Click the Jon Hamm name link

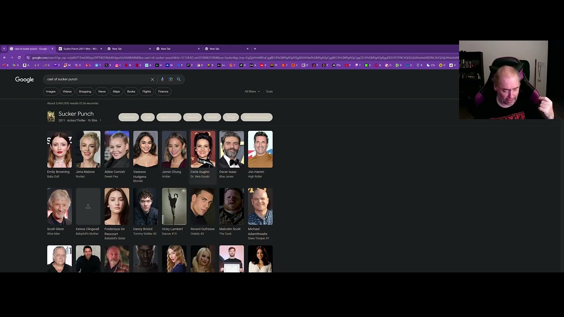(256, 172)
